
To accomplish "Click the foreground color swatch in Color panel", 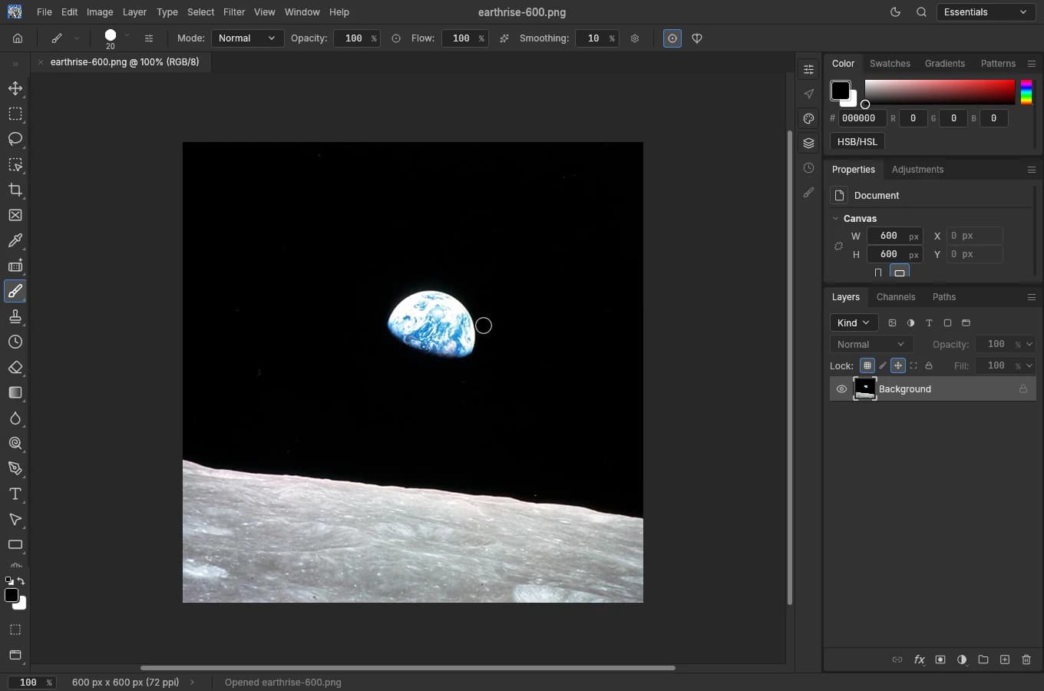I will coord(841,91).
